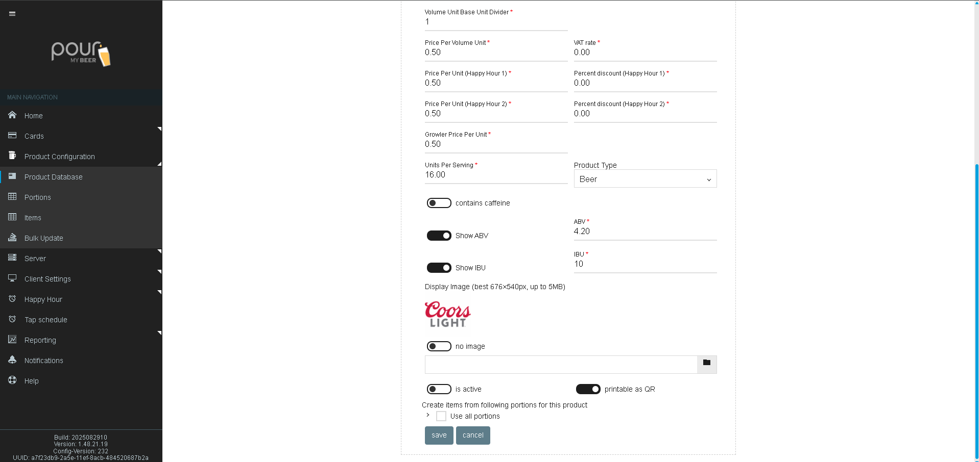Click the Help lifebuoy icon
Screen dimensions: 979x462
pyautogui.click(x=12, y=380)
